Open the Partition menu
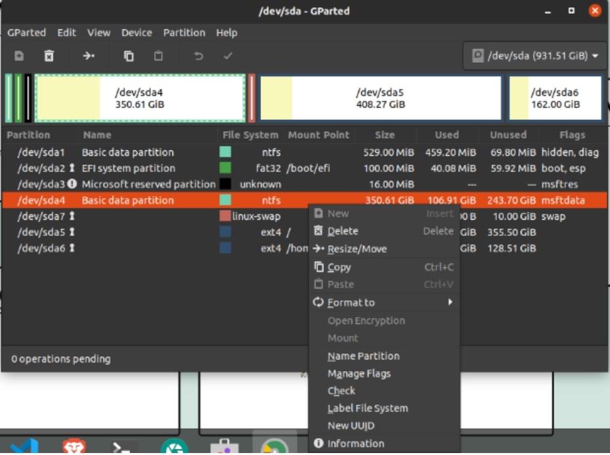610x455 pixels. pyautogui.click(x=184, y=33)
